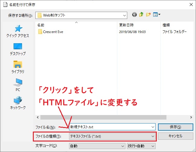Click the Cancel (キャンセル) button
Image resolution: width=196 pixels, height=152 pixels.
point(175,136)
